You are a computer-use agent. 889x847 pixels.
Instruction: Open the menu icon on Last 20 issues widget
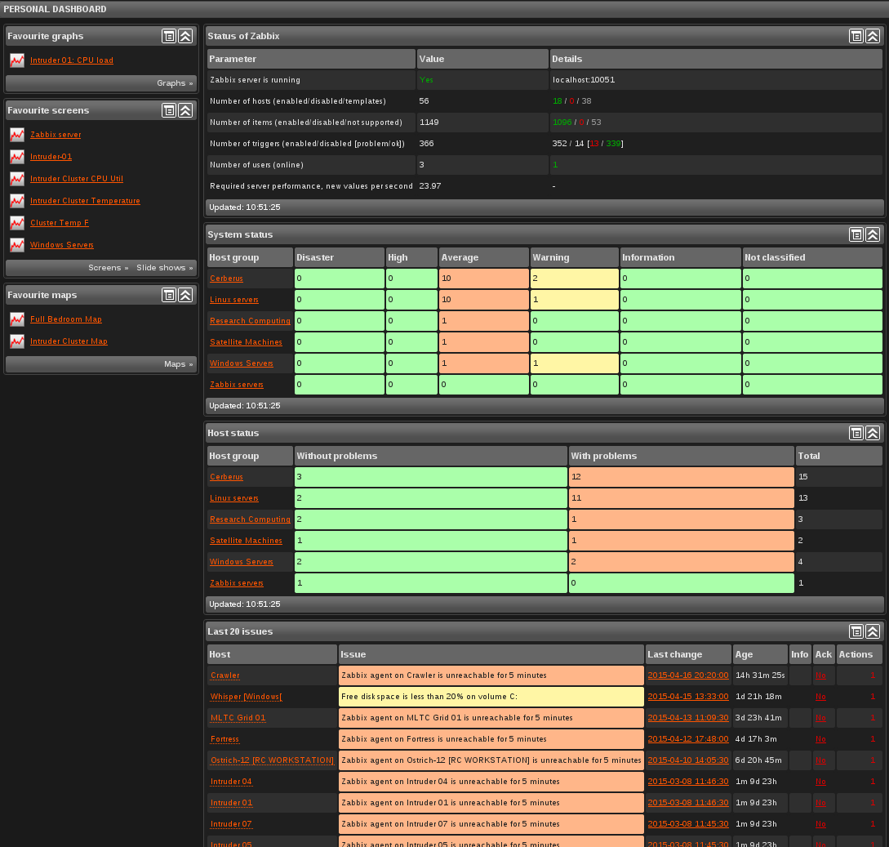856,631
